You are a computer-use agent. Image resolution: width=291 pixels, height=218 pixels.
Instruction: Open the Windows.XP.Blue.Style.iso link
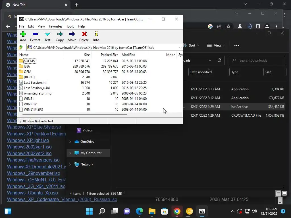pyautogui.click(x=34, y=127)
